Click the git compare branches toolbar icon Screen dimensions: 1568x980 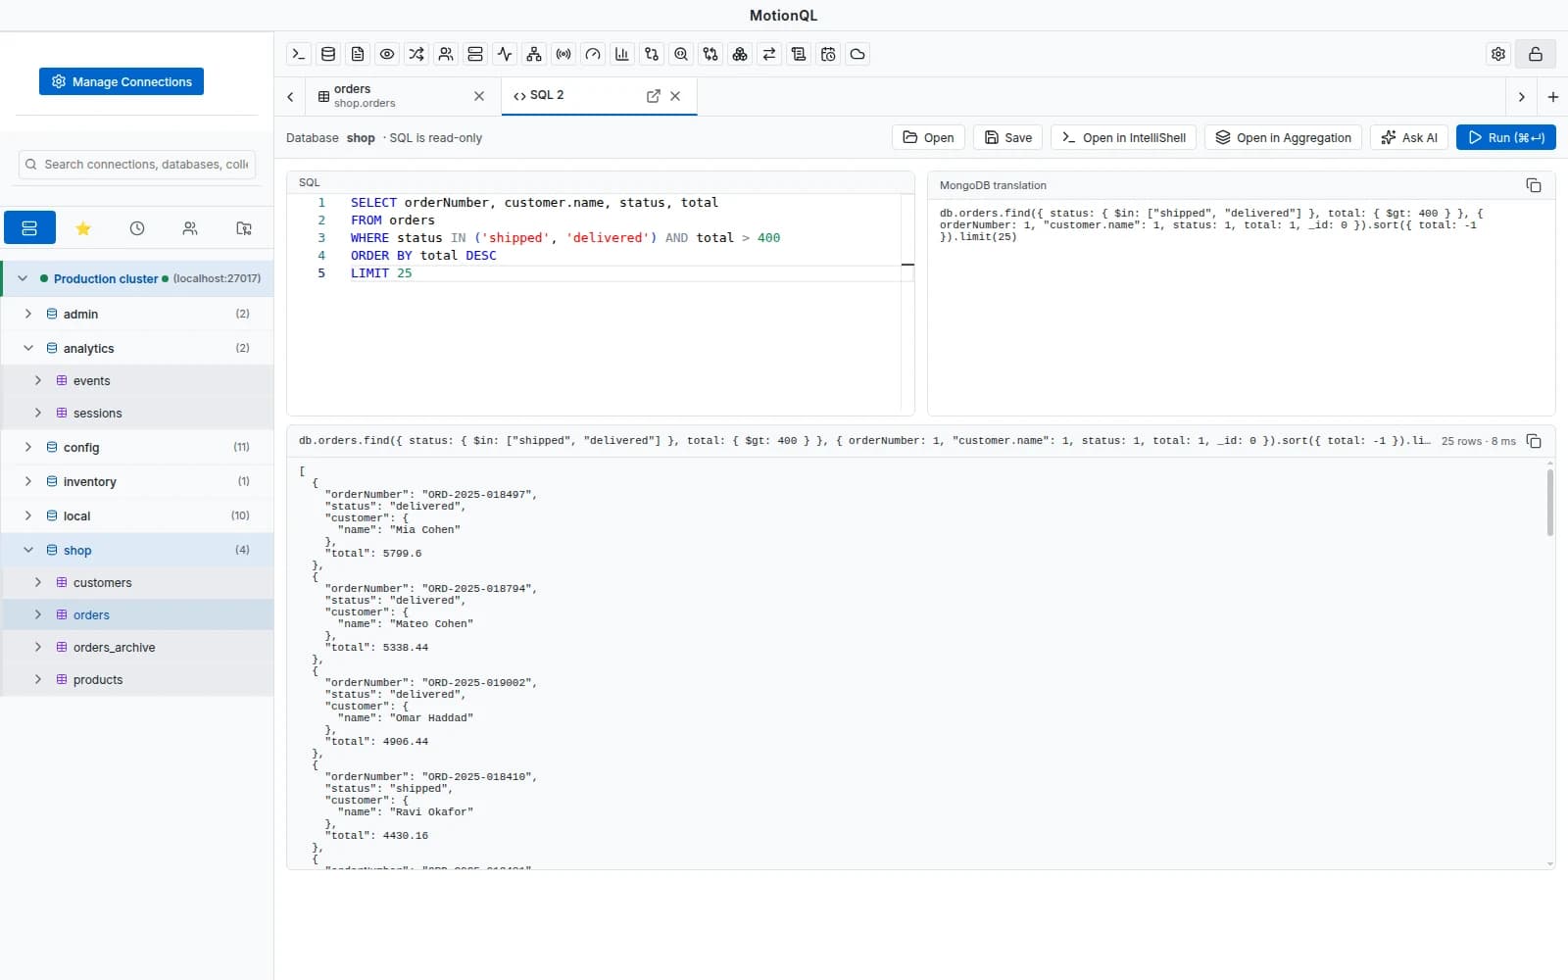pos(710,54)
